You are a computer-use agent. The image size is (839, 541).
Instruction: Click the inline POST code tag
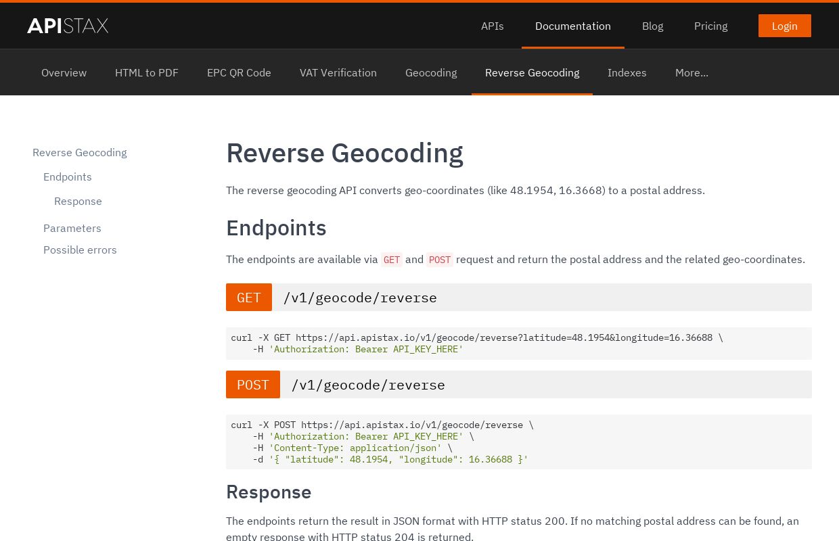(440, 260)
